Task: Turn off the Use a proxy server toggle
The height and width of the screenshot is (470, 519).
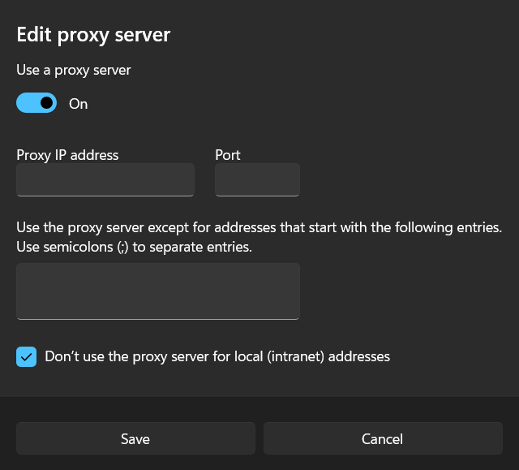Action: [36, 103]
